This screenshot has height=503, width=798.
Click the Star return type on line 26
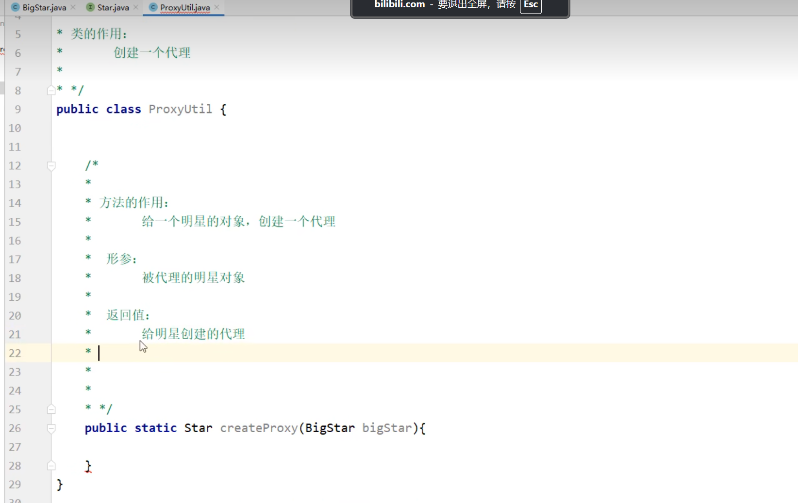point(198,428)
